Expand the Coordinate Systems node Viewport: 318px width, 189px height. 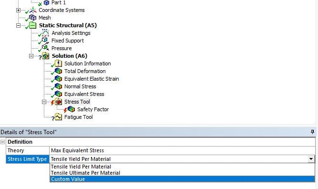click(x=18, y=10)
